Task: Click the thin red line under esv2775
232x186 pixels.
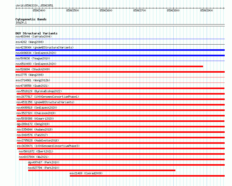Action: point(120,77)
